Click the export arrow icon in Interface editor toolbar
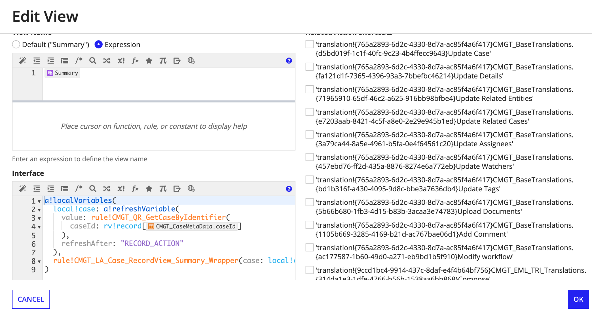Screen dimensions: 592x316 [177, 189]
